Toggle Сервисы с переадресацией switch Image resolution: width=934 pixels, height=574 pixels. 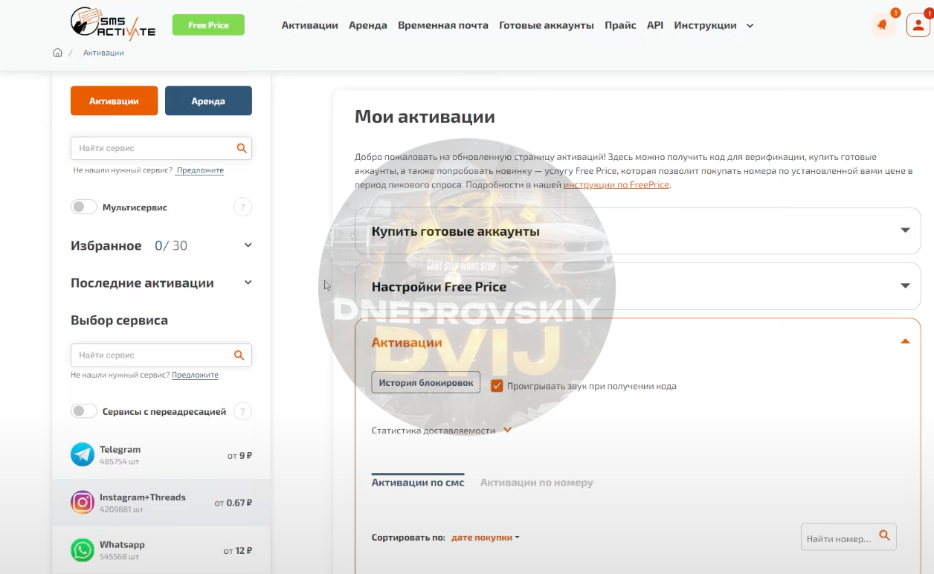(84, 411)
